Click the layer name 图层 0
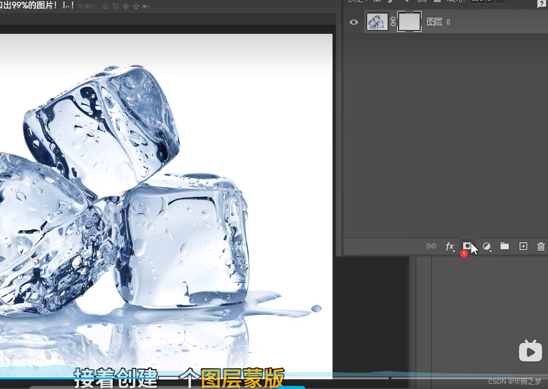Image resolution: width=548 pixels, height=389 pixels. point(438,22)
